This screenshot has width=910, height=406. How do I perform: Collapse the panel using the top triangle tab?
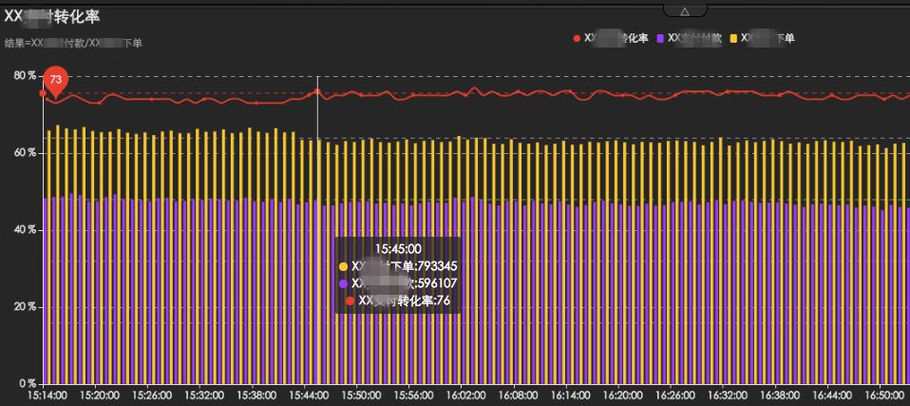point(685,10)
